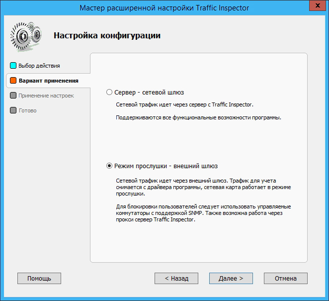Proceed with the "Далее >" button
The image size is (329, 301).
231,278
